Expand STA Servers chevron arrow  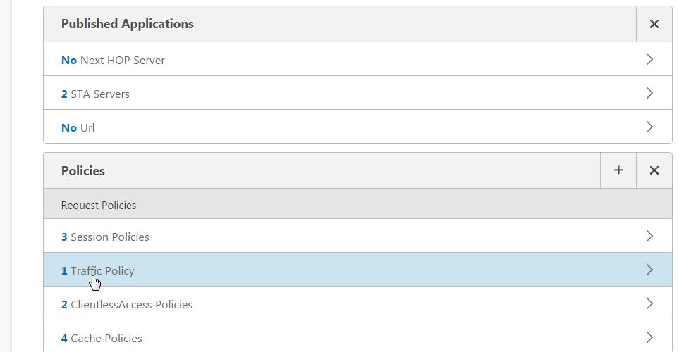point(649,93)
